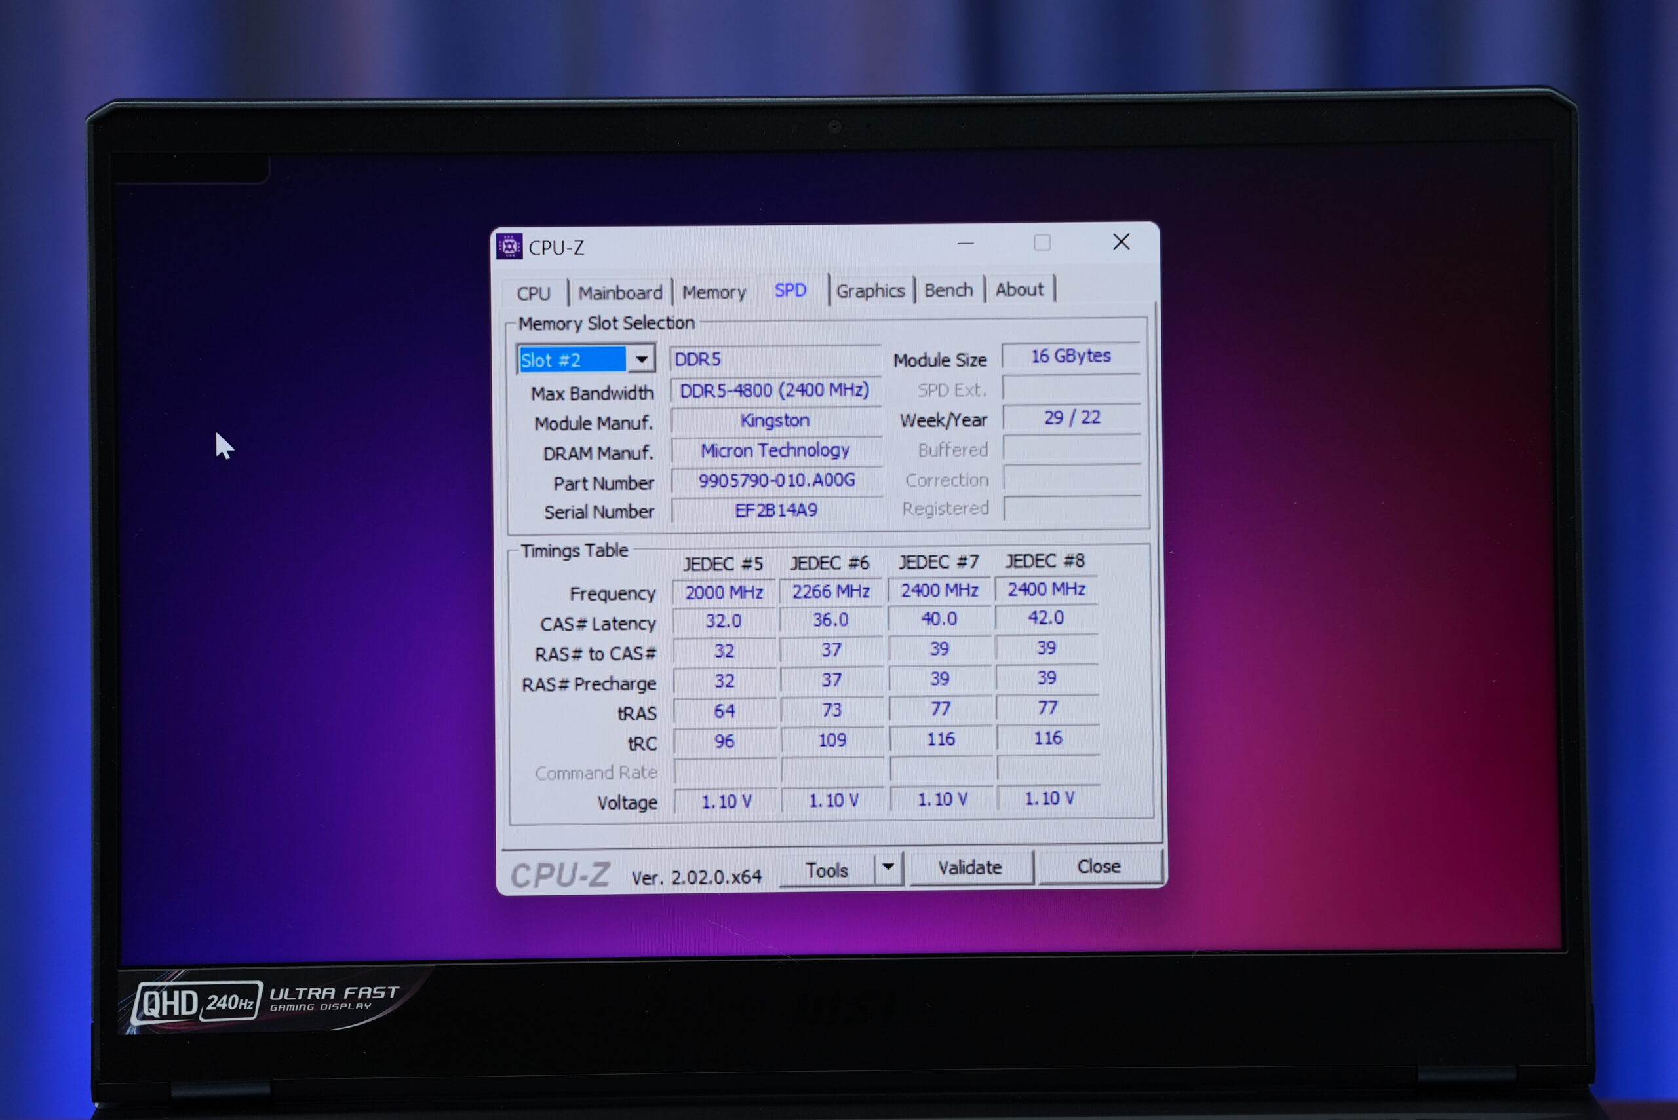Click the empty Buffered field
The height and width of the screenshot is (1120, 1678).
coord(1072,448)
